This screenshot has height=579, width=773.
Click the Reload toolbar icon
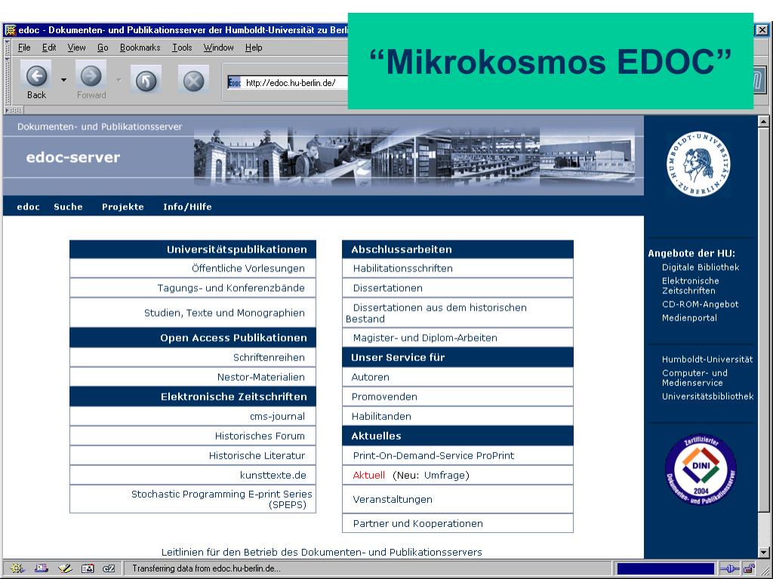pos(146,81)
